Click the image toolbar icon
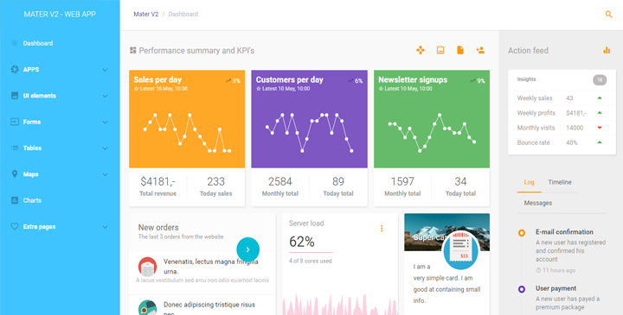The image size is (623, 315). point(440,50)
